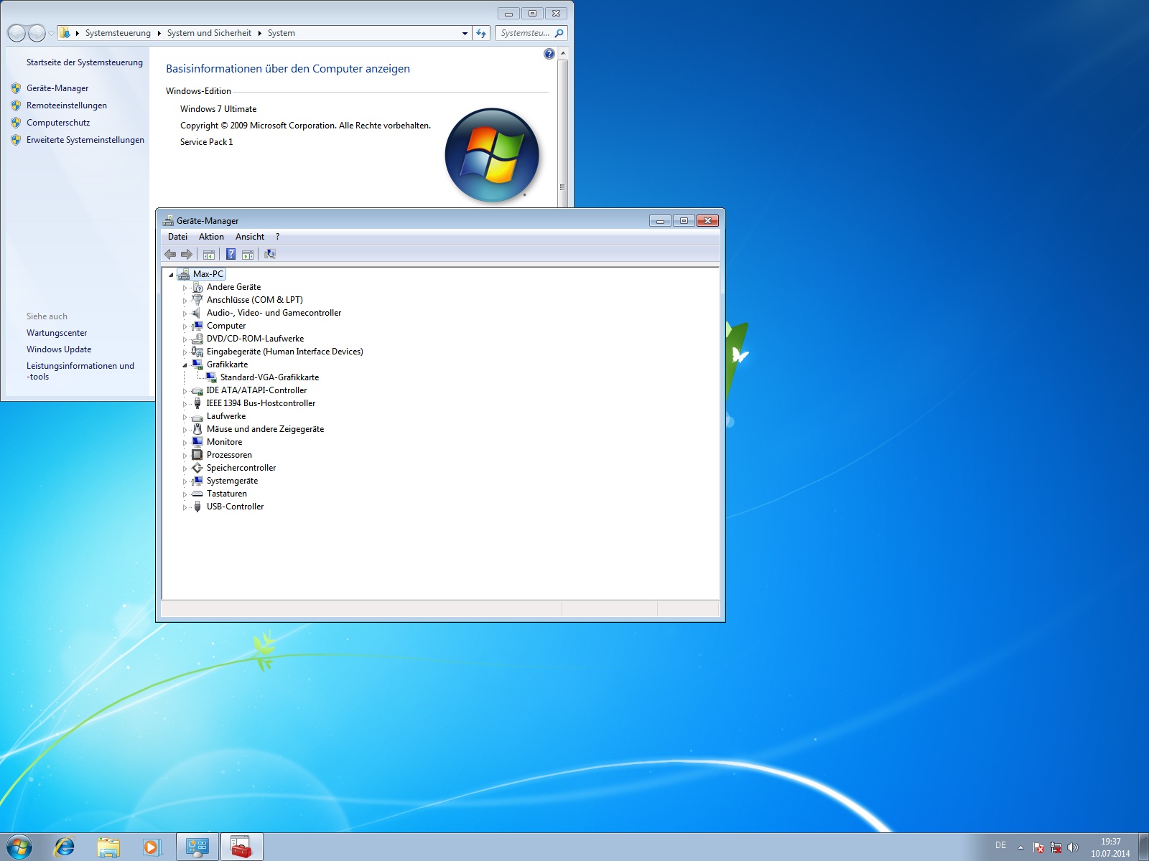Screen dimensions: 1149x861
Task: Open the Windows Start menu
Action: pyautogui.click(x=19, y=847)
